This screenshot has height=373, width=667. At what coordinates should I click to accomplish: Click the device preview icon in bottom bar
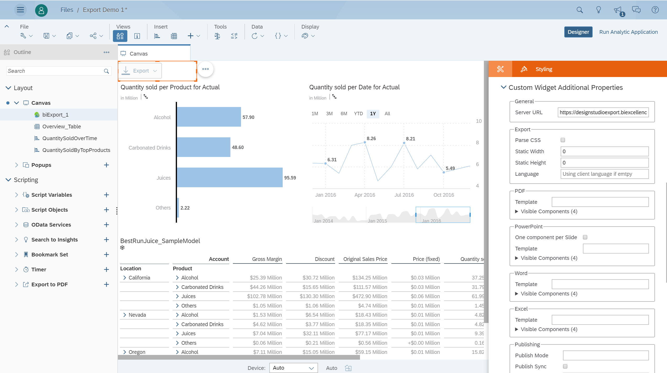click(x=348, y=368)
